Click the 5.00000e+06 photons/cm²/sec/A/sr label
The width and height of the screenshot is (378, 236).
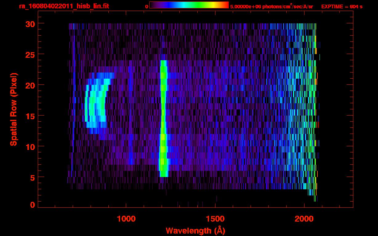[271, 6]
